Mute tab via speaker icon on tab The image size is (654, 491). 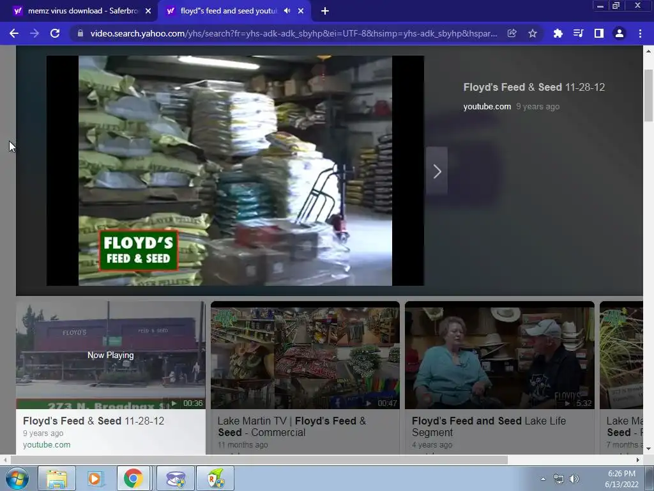[287, 11]
